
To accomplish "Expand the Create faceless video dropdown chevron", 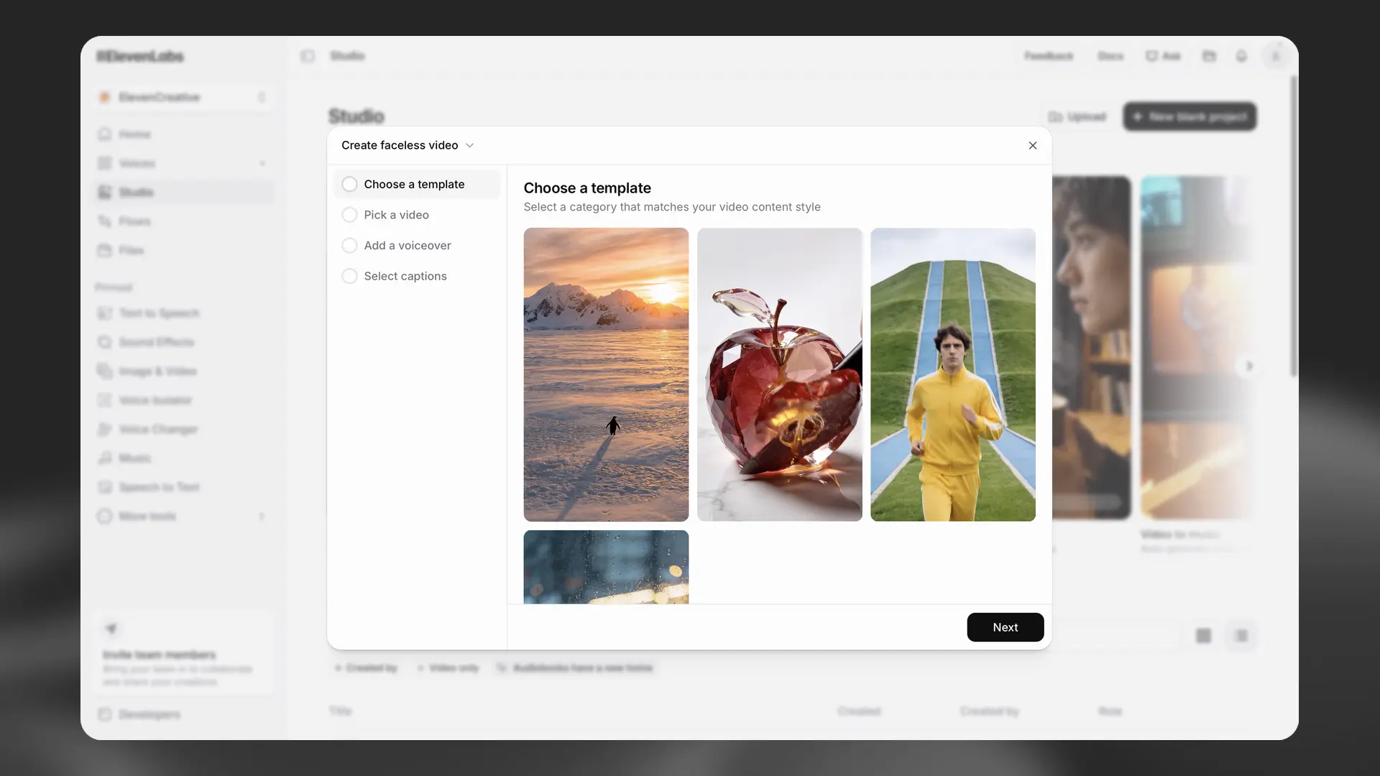I will click(470, 145).
